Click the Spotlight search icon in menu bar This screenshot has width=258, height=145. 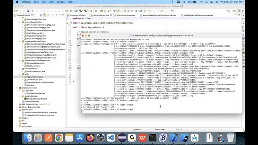click(206, 2)
